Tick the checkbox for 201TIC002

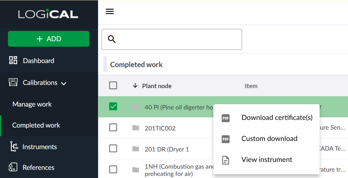tap(113, 128)
